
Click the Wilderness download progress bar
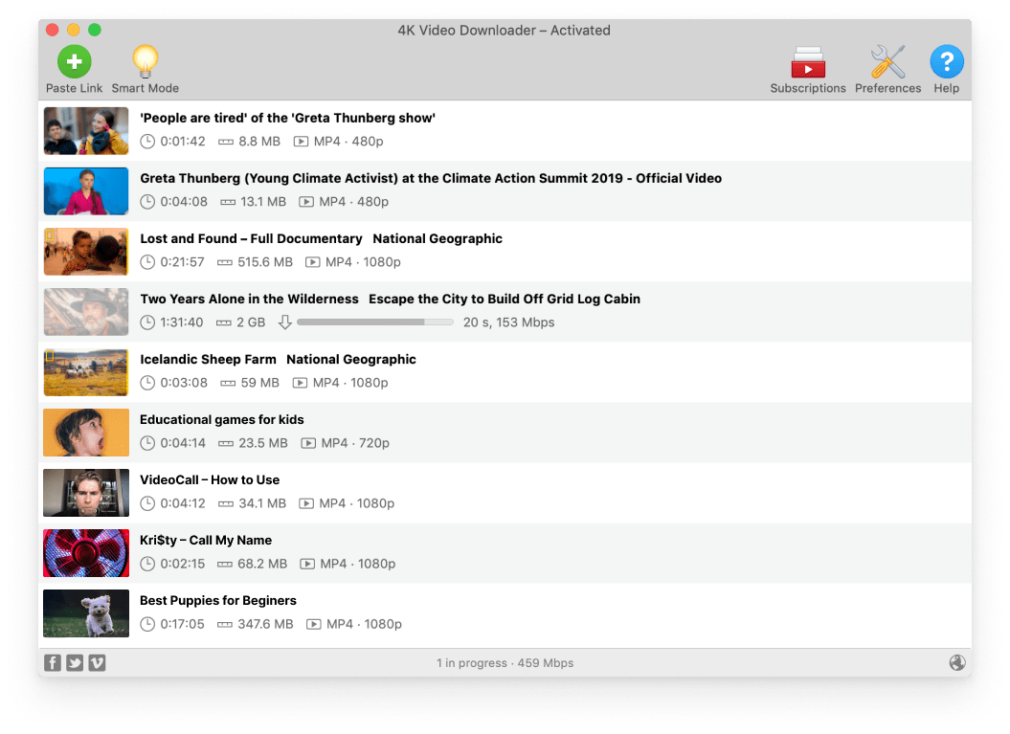tap(374, 323)
